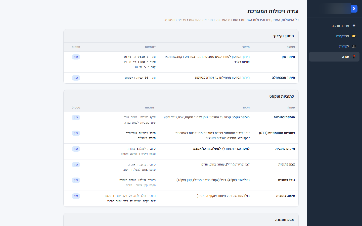Click the description לבן (ברירת מחדל), שחור, צהוב, אדום

coord(225,164)
